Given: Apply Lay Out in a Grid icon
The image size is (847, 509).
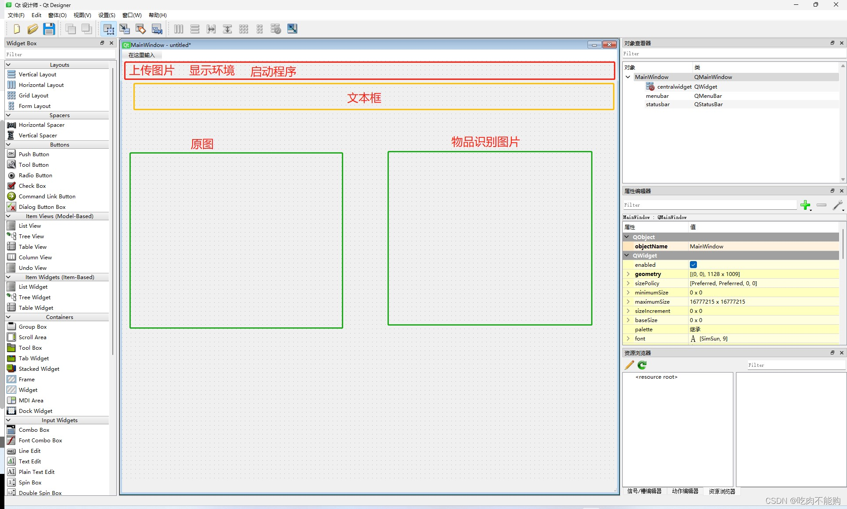Looking at the screenshot, I should point(244,29).
